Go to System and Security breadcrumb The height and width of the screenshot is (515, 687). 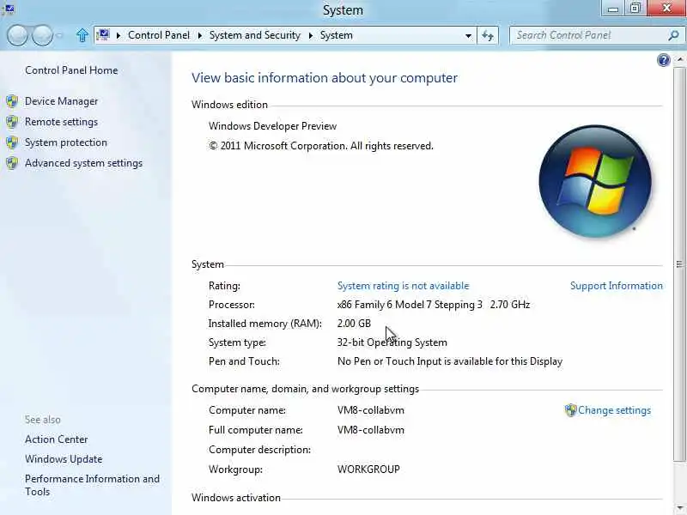254,35
